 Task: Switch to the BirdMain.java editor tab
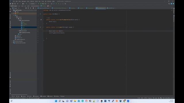pyautogui.click(x=101, y=8)
